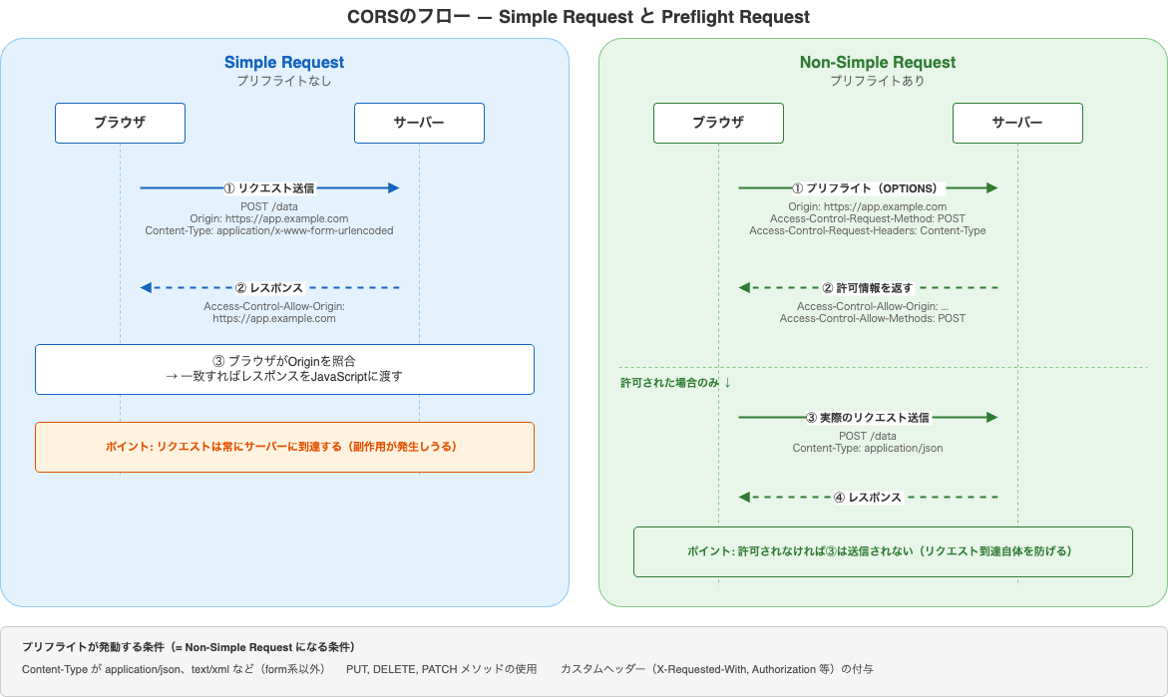
Task: Click the green ポイント note box
Action: point(882,551)
